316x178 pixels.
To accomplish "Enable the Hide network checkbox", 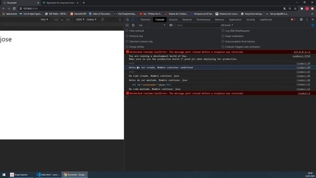I will point(127,31).
